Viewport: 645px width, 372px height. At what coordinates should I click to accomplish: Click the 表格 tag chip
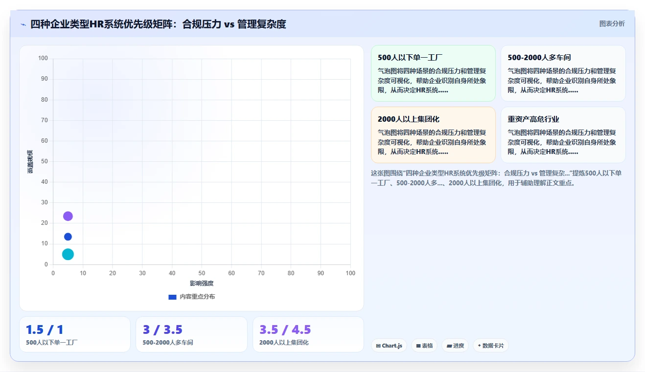[424, 346]
